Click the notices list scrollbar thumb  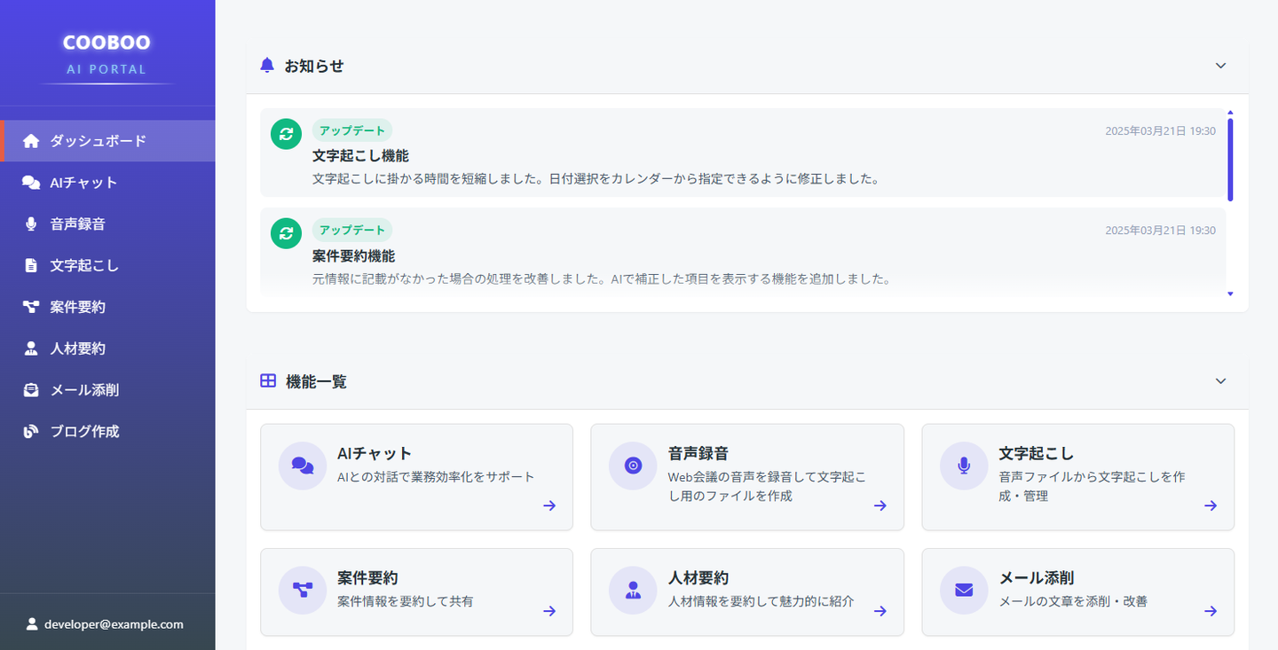pyautogui.click(x=1230, y=160)
